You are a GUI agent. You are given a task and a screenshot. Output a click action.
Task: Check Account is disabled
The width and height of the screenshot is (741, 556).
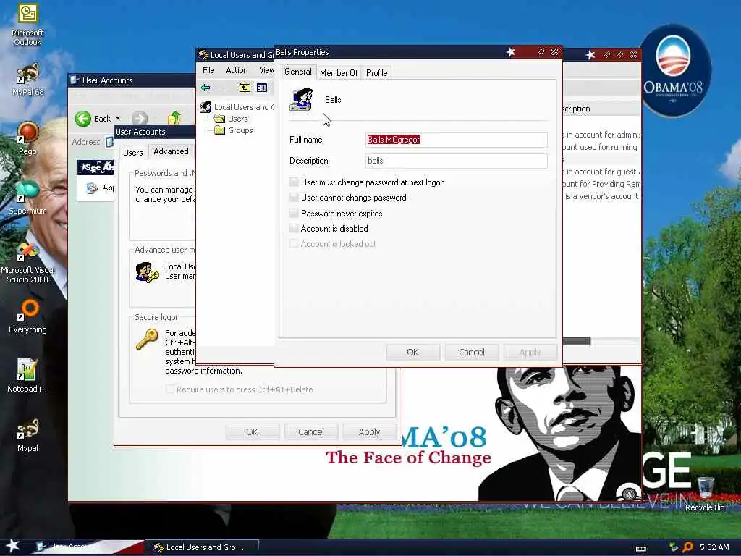click(x=294, y=228)
